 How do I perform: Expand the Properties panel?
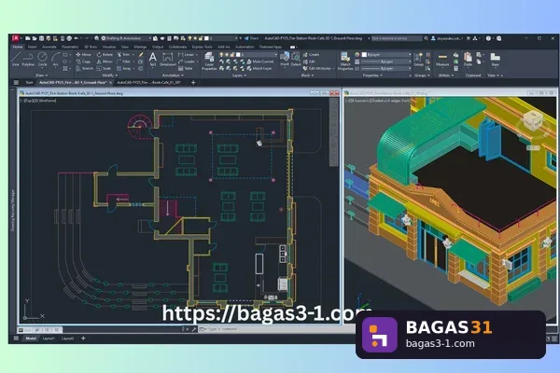coord(372,76)
